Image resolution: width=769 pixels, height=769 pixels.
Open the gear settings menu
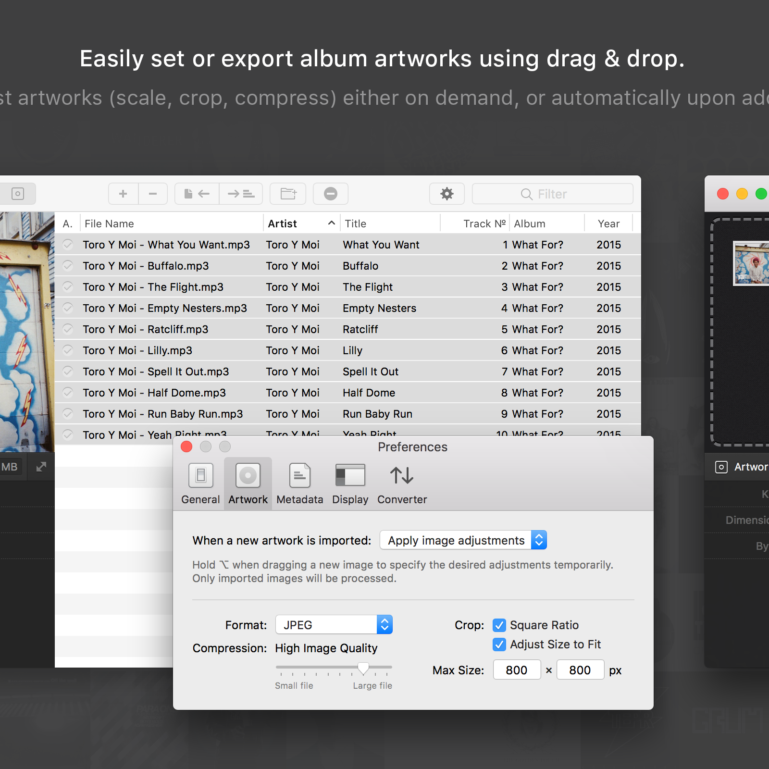[x=447, y=194]
